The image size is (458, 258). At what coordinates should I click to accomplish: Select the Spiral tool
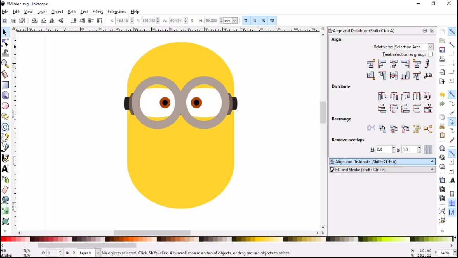[x=5, y=127]
